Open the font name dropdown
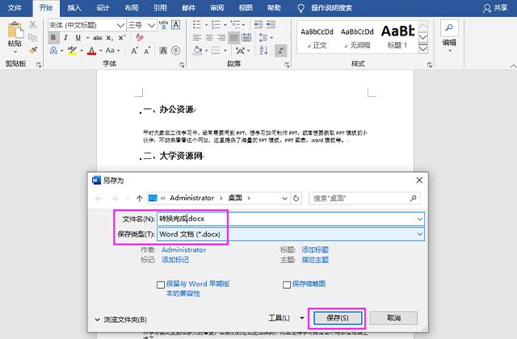Viewport: 517px width, 339px height. pyautogui.click(x=120, y=25)
